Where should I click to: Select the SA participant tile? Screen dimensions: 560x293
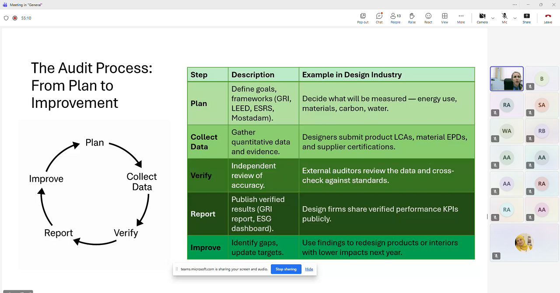[x=542, y=105]
